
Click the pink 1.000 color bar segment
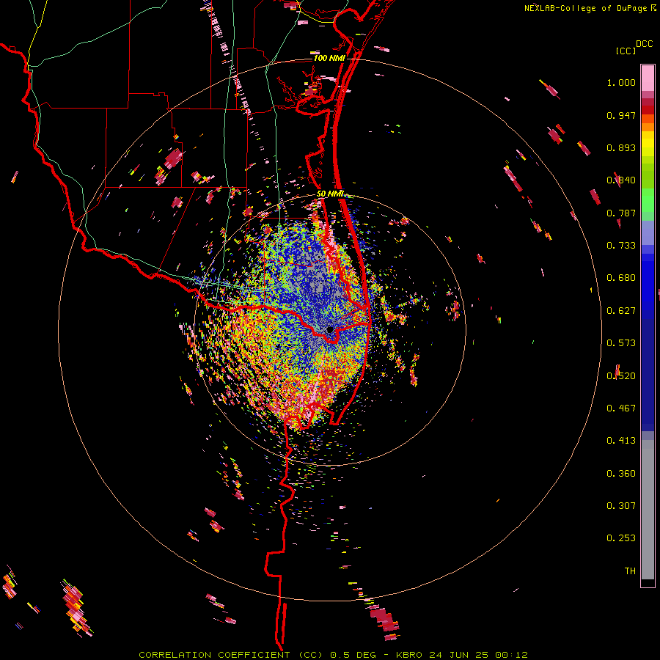tap(648, 78)
